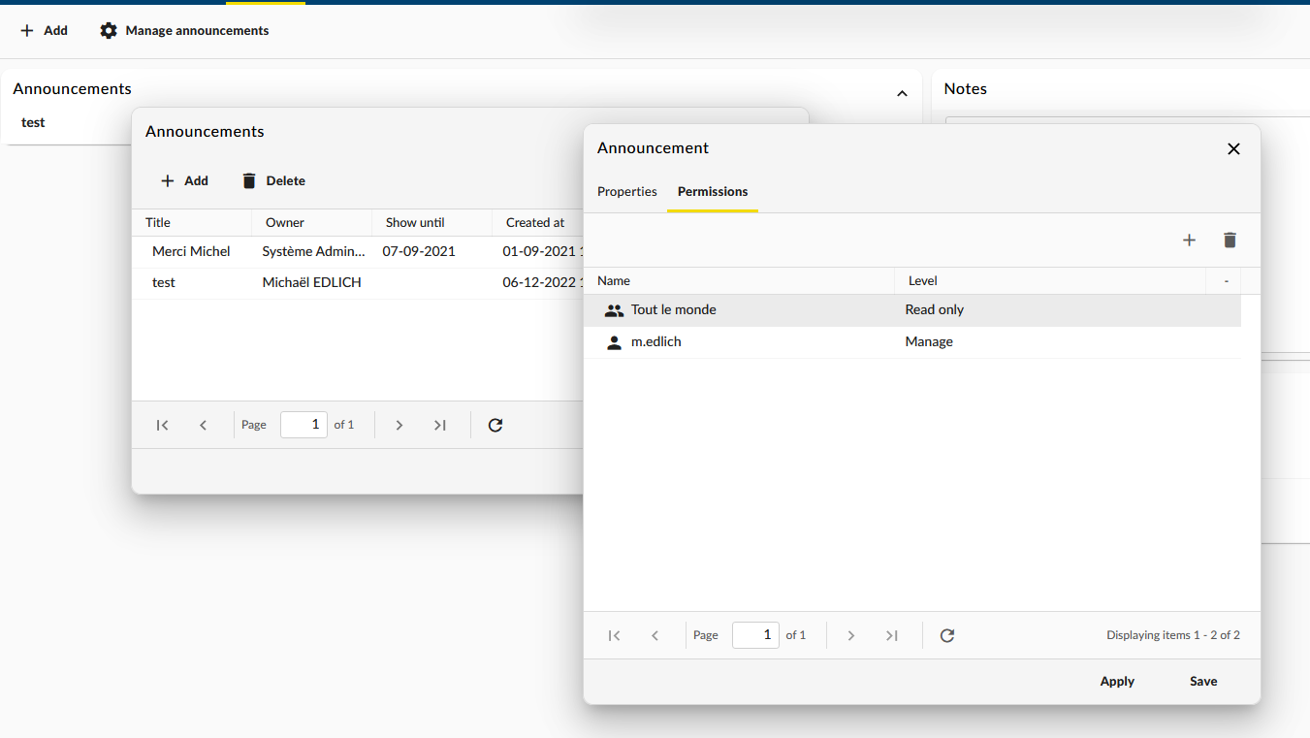Screen dimensions: 1310x738
Task: Click the person icon beside m.edlich
Action: [x=613, y=341]
